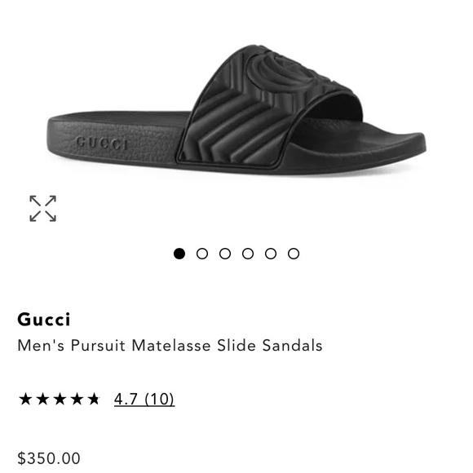Click the embossed GUCCI logo on the sole
This screenshot has width=473, height=473.
pyautogui.click(x=102, y=143)
